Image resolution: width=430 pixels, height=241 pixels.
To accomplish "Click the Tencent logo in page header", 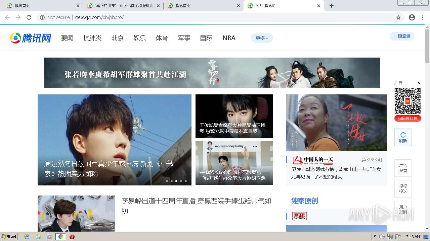I will coord(31,38).
